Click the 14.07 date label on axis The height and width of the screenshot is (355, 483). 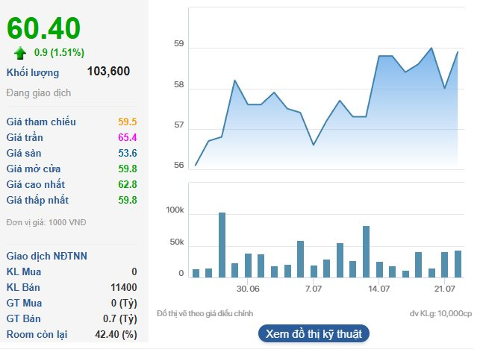tap(379, 289)
